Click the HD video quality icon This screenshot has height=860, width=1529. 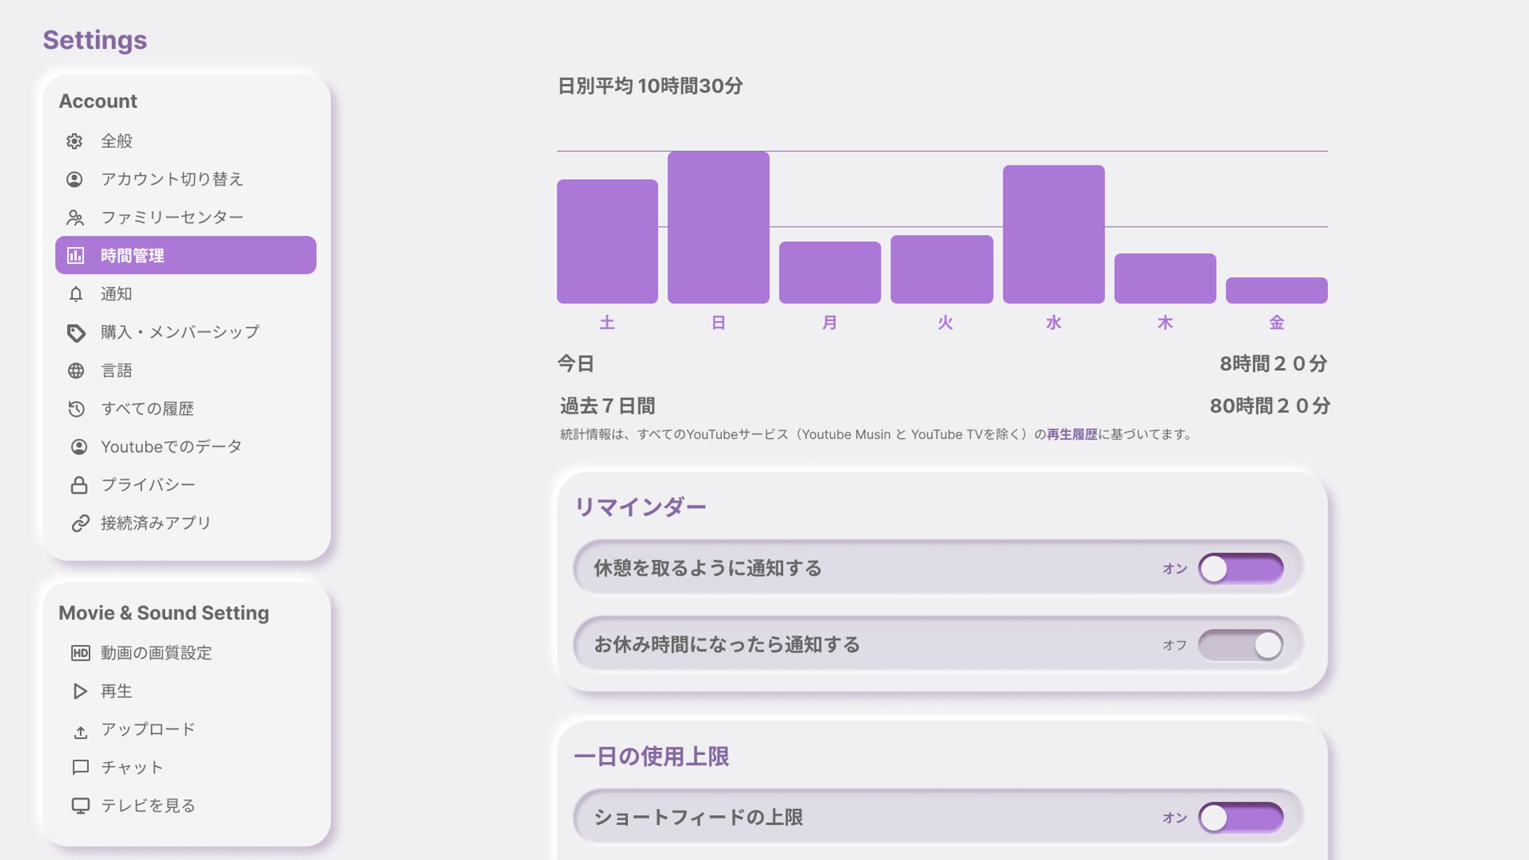click(x=80, y=653)
